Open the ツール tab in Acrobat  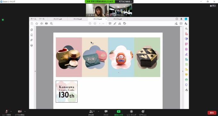pos(42,19)
